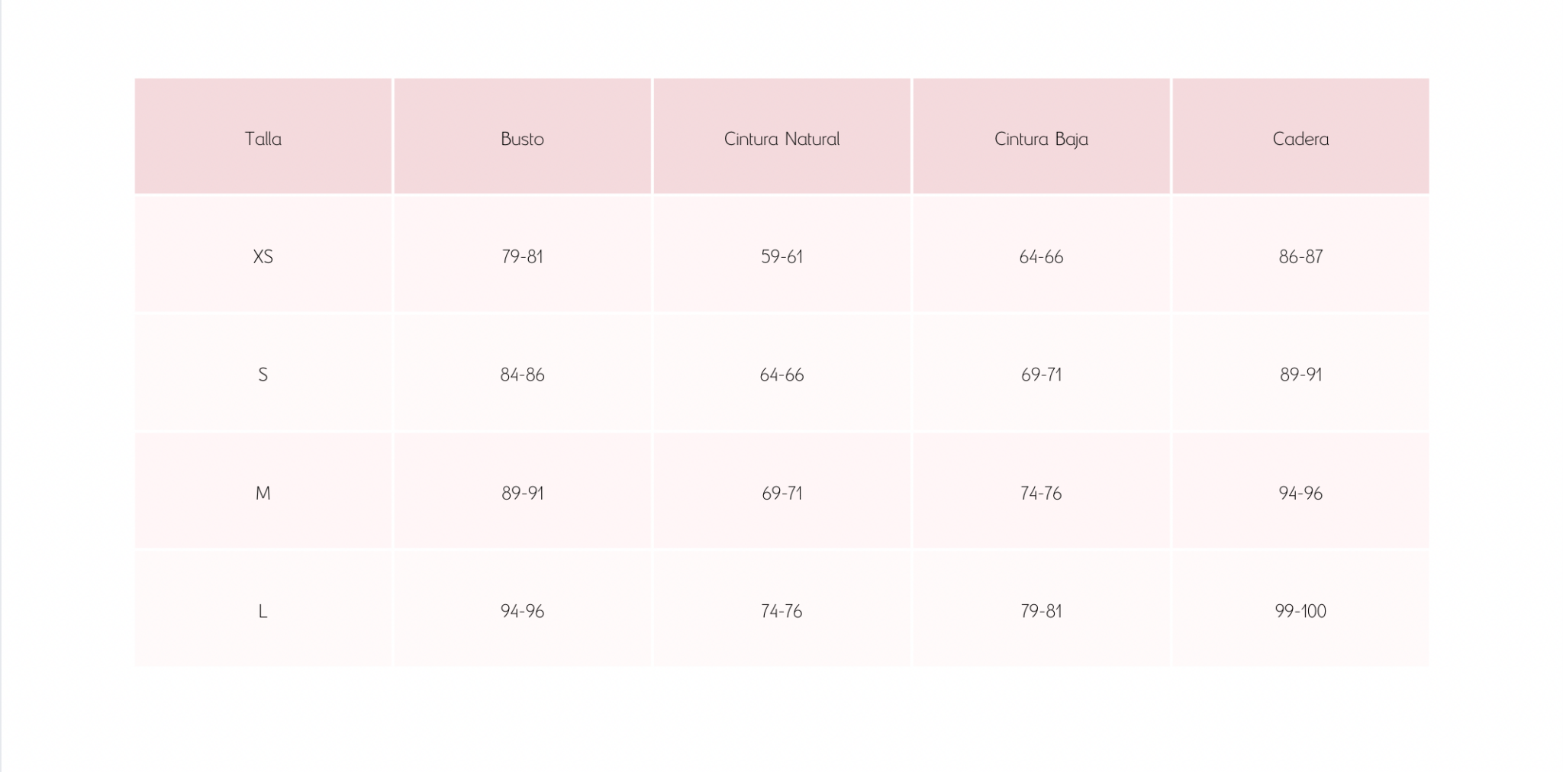Select the L Cintura Baja value 79-81
Viewport: 1563px width, 772px height.
(1041, 611)
